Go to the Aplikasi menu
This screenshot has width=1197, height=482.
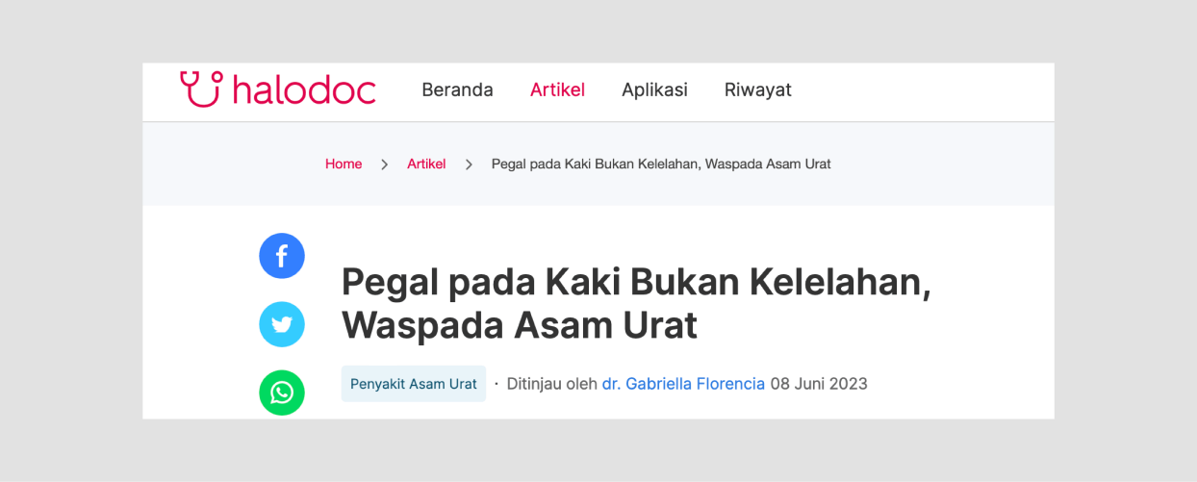(x=654, y=89)
